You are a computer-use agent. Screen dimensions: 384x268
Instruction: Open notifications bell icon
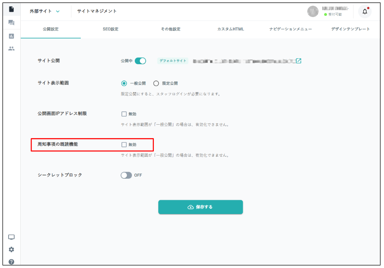point(365,11)
